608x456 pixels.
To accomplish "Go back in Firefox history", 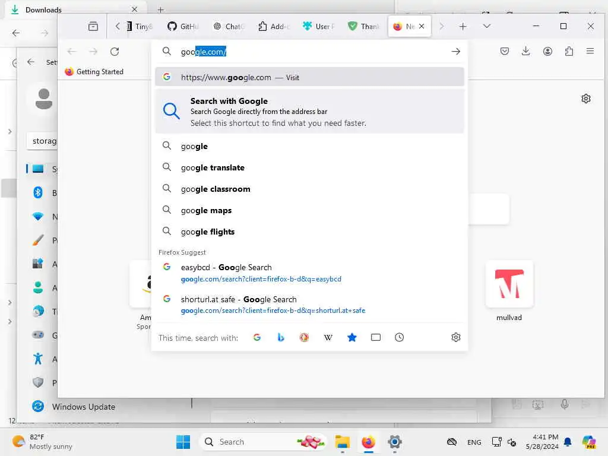I will [72, 52].
